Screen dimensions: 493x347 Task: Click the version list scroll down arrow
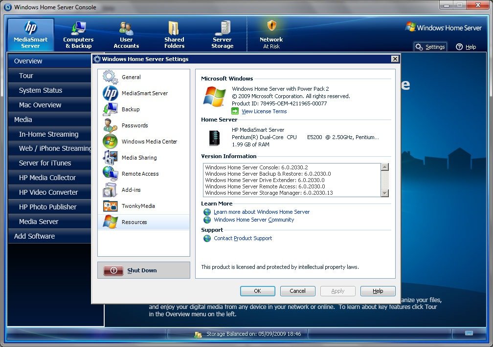pos(384,193)
